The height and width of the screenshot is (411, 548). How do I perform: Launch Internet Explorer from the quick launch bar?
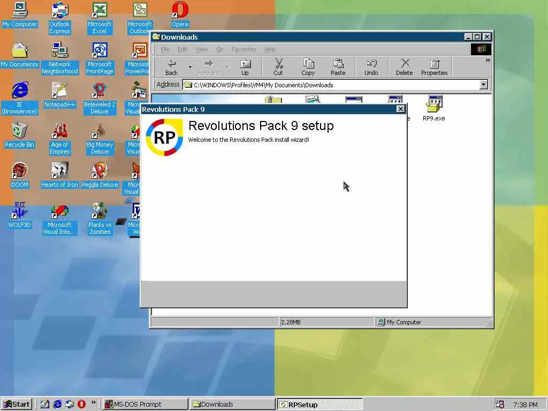pos(57,405)
